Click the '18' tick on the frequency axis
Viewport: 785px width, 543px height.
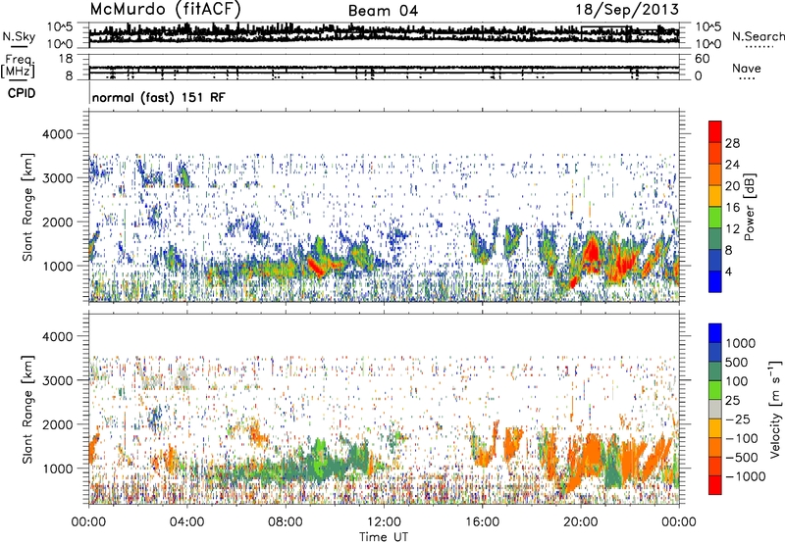pos(66,59)
